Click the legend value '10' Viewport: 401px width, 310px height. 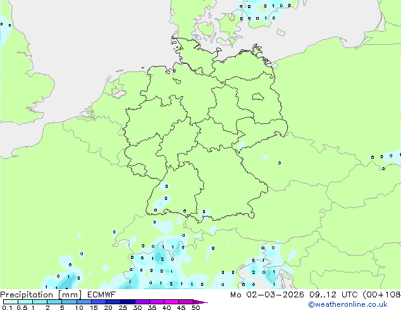[79, 307]
